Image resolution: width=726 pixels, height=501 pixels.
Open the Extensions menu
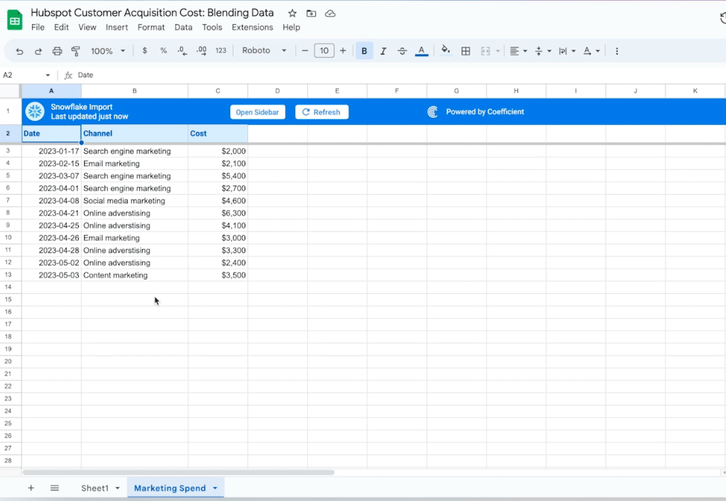pyautogui.click(x=253, y=28)
